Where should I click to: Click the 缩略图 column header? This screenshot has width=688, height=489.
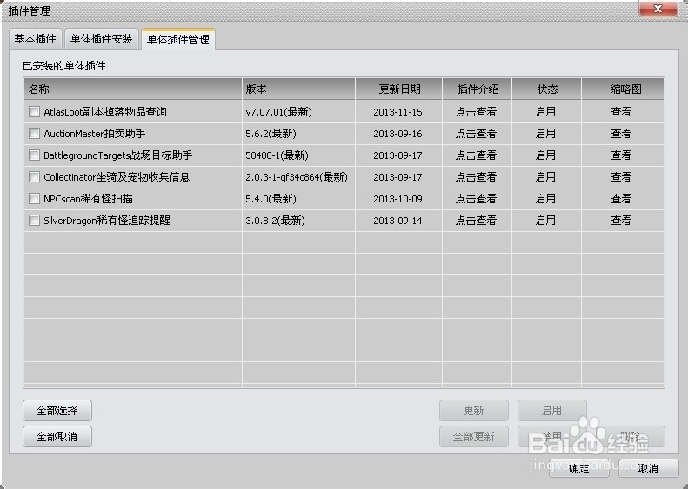623,89
